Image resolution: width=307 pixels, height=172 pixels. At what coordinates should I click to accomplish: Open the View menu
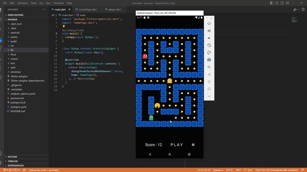[34, 3]
